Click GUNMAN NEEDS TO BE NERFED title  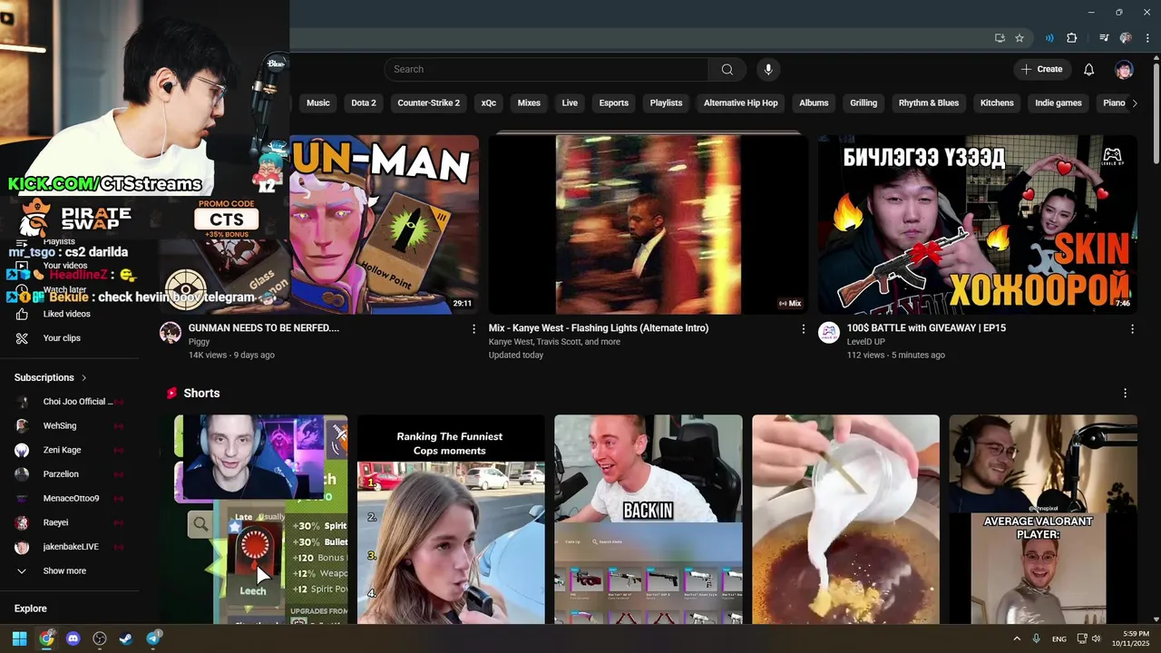[x=264, y=328]
